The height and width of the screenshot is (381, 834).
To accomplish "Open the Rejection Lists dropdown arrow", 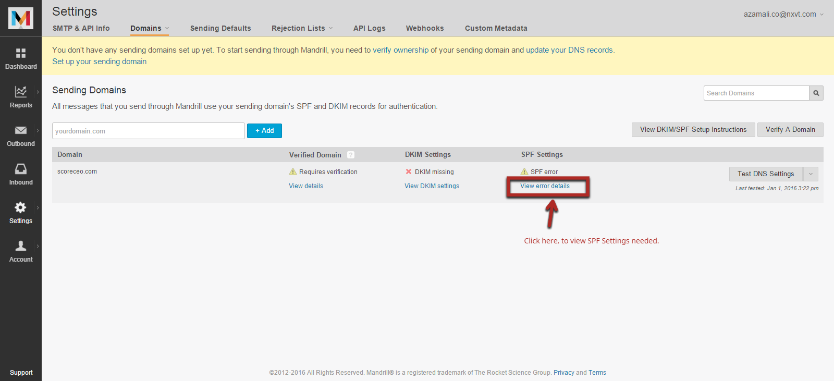I will tap(330, 28).
